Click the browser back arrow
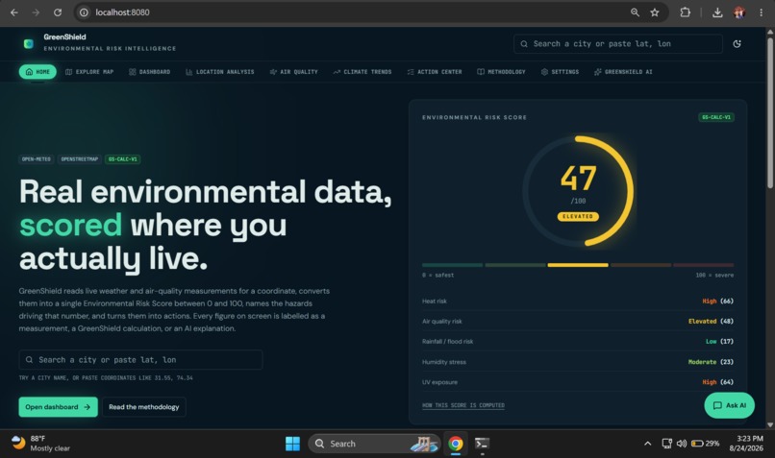The height and width of the screenshot is (458, 775). click(x=14, y=12)
